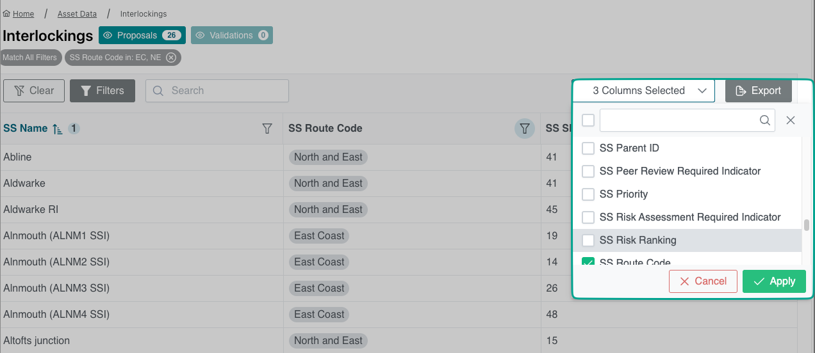Check the SS Parent ID column
815x353 pixels.
coord(588,148)
